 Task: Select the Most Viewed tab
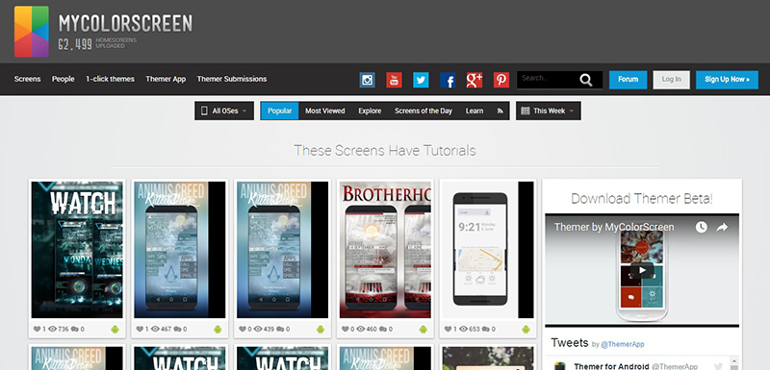[325, 111]
